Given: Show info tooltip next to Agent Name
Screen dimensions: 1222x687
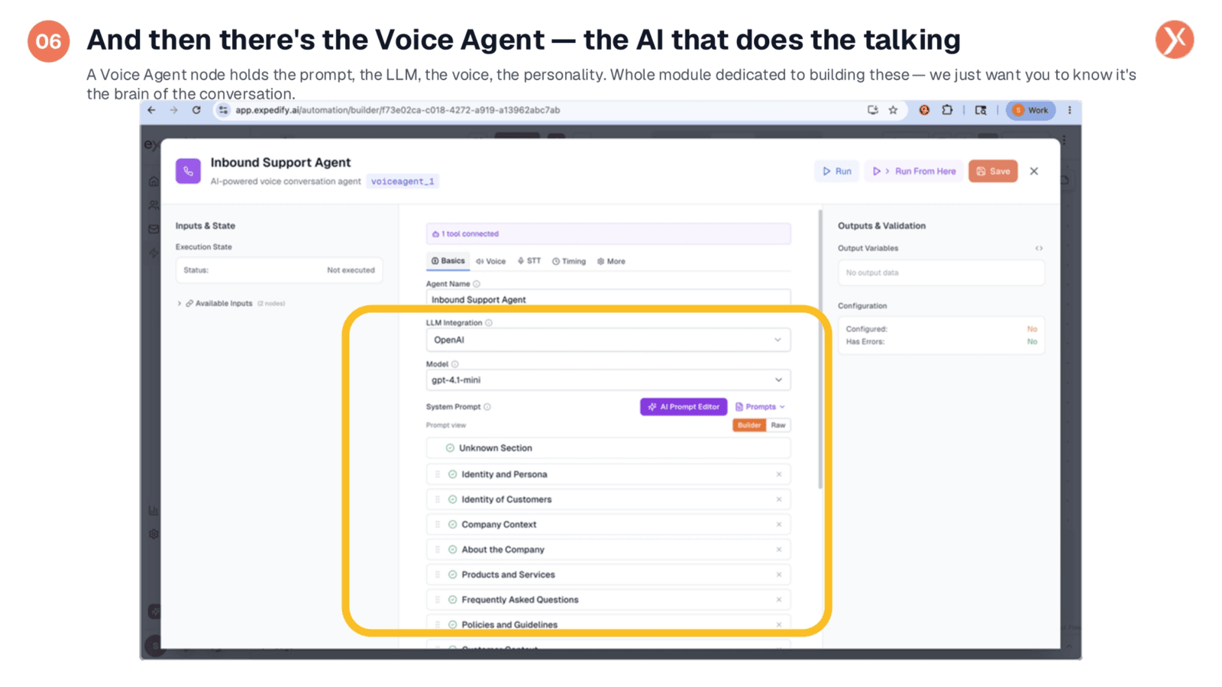Looking at the screenshot, I should (x=477, y=284).
